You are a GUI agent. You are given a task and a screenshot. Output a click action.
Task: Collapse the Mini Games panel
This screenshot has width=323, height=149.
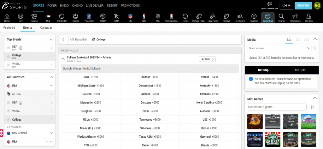point(315,98)
